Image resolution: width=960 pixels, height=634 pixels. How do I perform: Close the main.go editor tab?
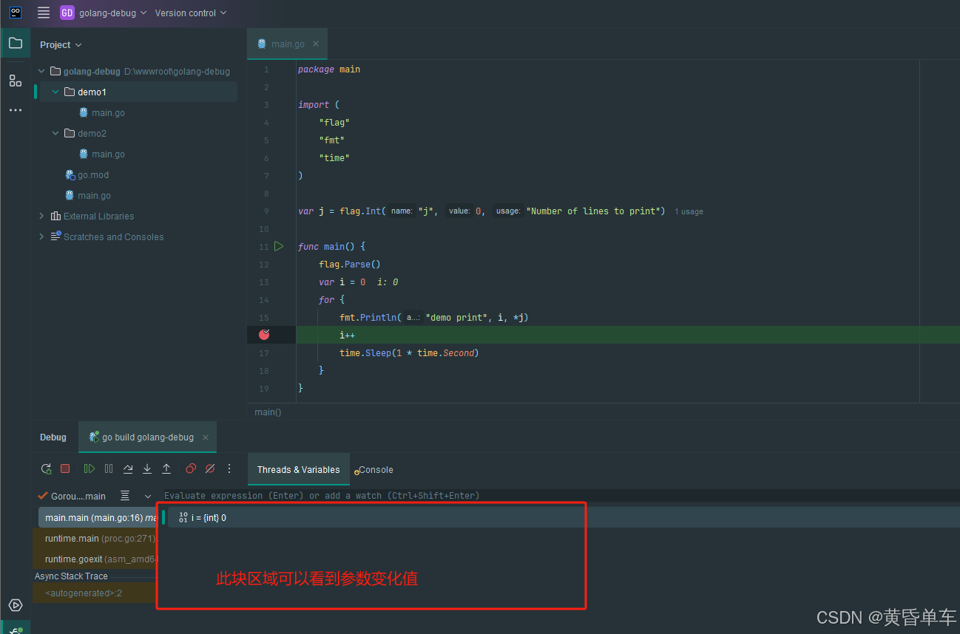pos(316,44)
